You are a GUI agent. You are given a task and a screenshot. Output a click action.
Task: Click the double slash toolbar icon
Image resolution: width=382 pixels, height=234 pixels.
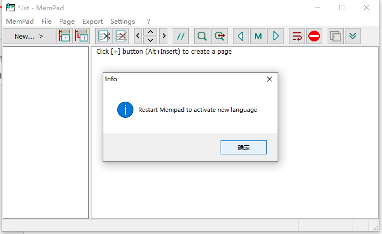(181, 36)
